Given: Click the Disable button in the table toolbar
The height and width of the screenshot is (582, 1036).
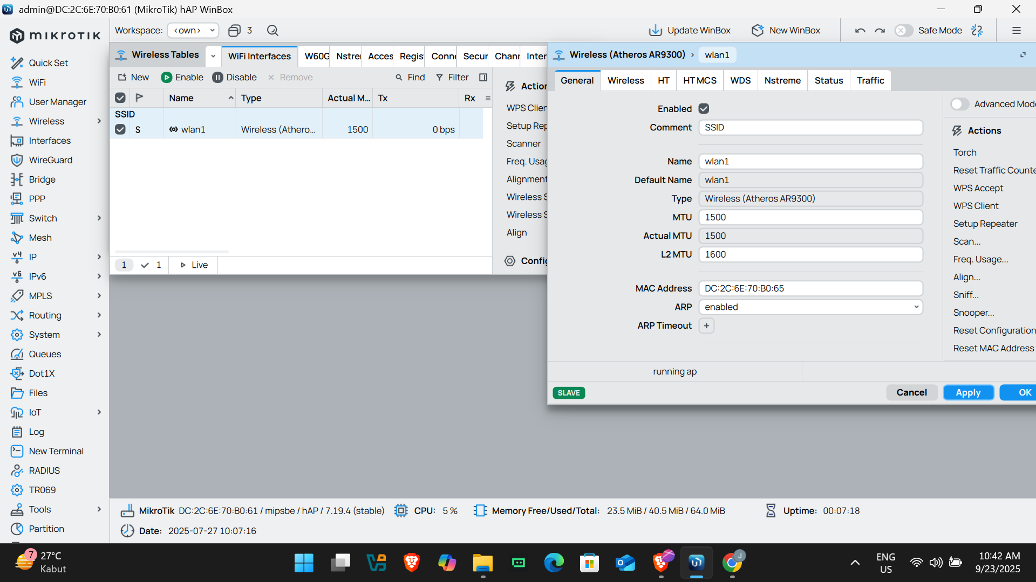Looking at the screenshot, I should (x=234, y=77).
